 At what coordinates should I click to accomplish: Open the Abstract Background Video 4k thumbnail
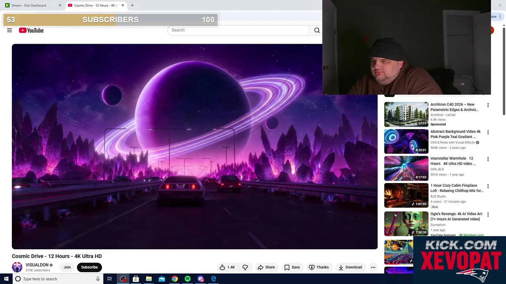[x=406, y=141]
